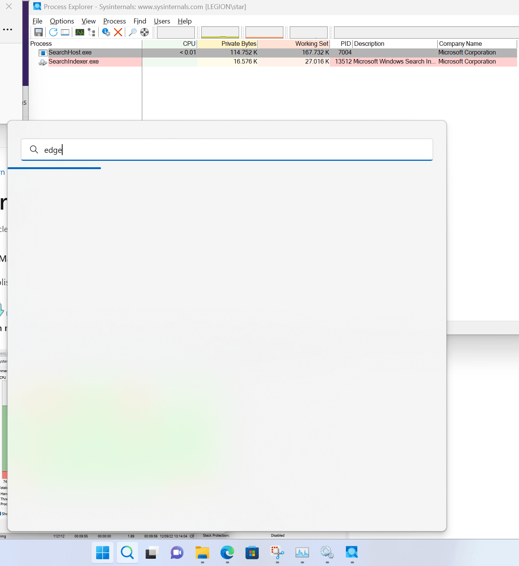Screen dimensions: 519x566
Task: Click the 27.016 K working set value
Action: click(317, 62)
